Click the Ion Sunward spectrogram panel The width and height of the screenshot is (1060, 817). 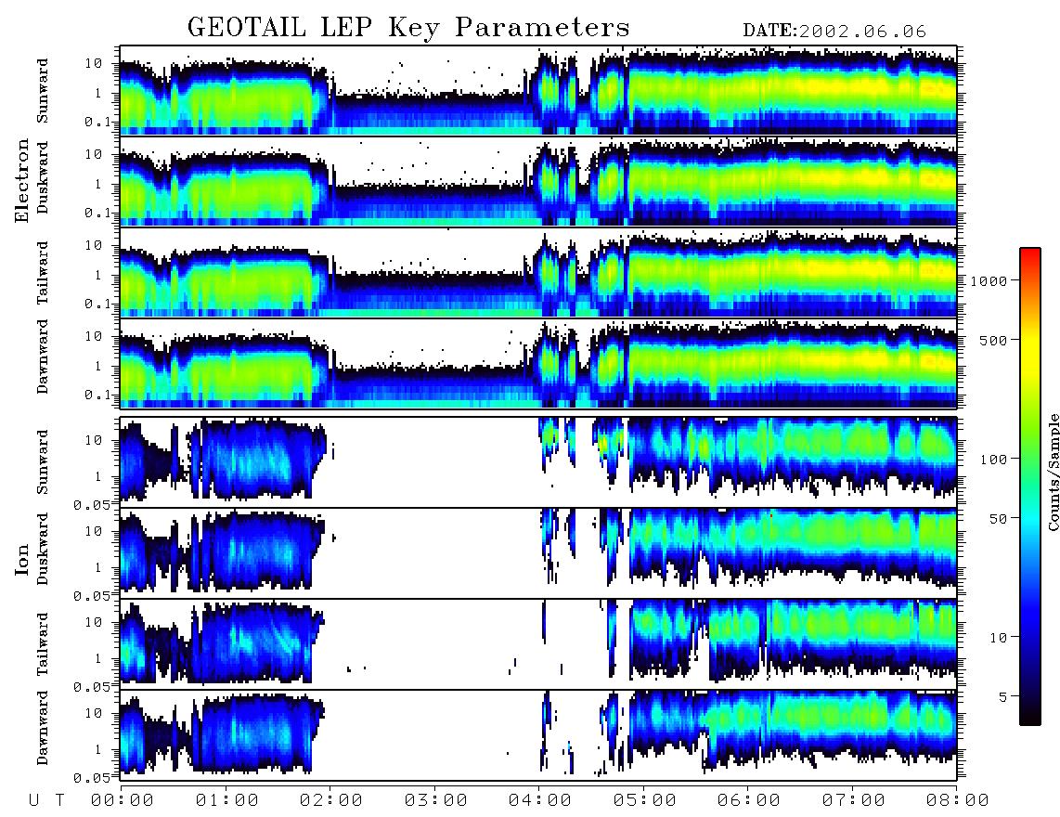click(x=538, y=462)
